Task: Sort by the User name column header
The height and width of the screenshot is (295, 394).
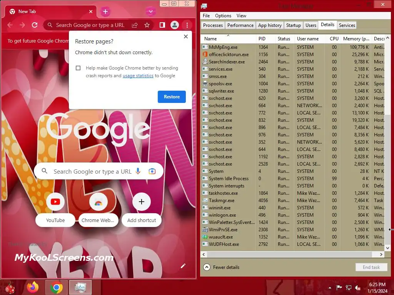Action: click(310, 39)
